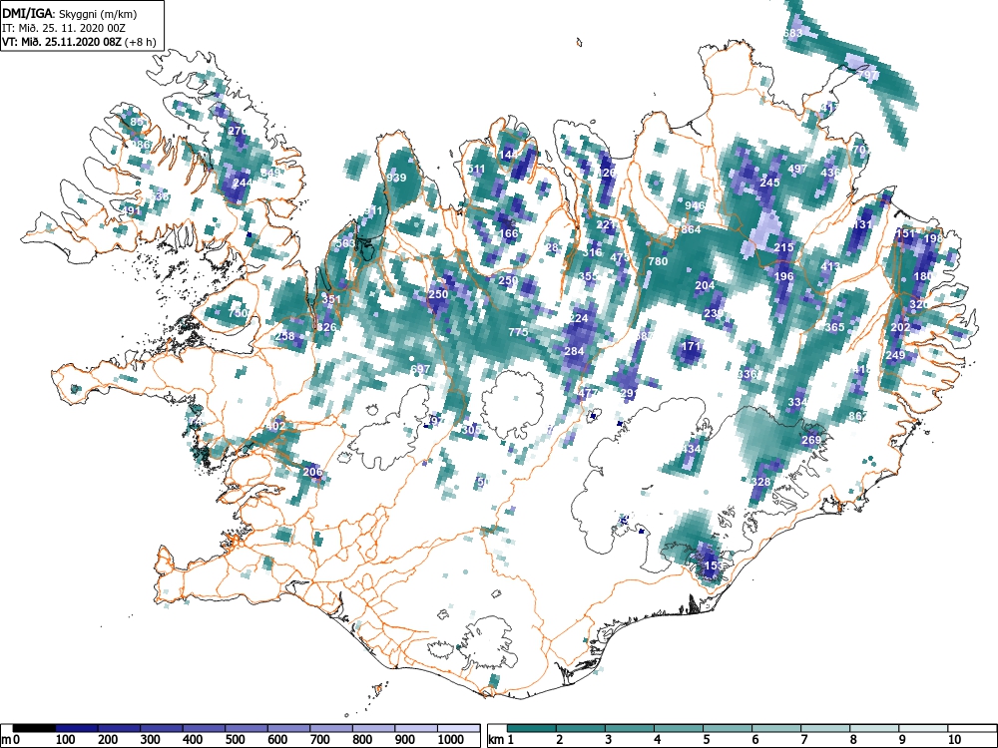Screen dimensions: 998x748
Task: Click darkest teal swatch beside km 1
Action: 532,728
